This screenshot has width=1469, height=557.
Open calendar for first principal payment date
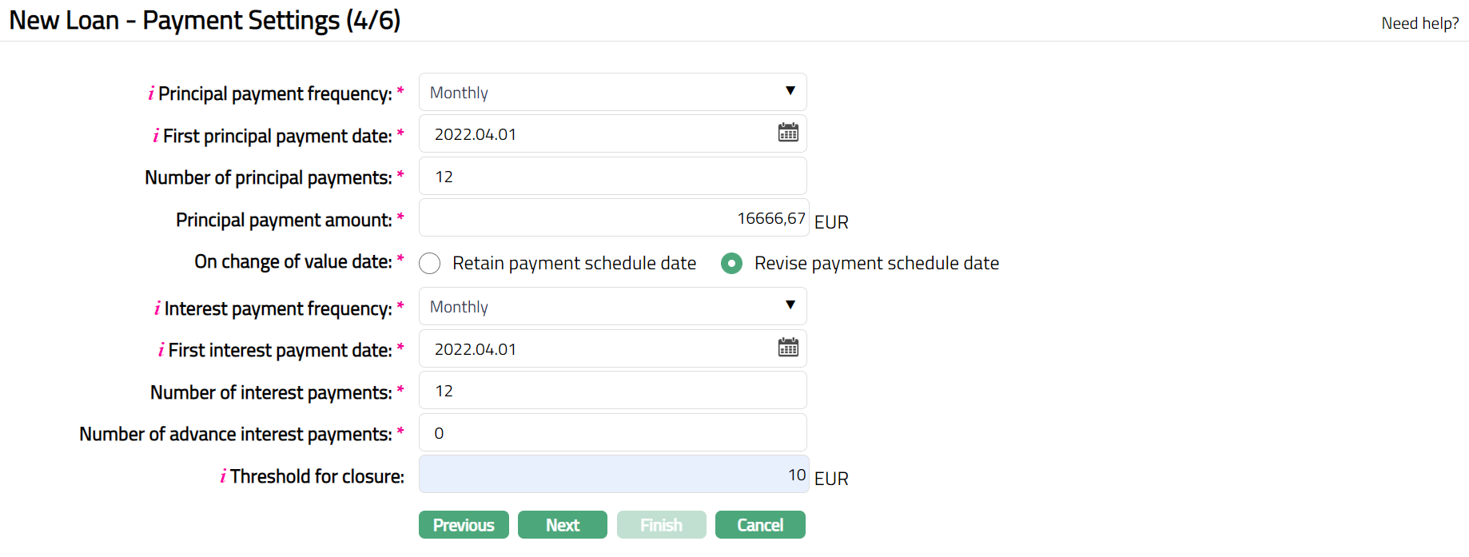(x=788, y=133)
